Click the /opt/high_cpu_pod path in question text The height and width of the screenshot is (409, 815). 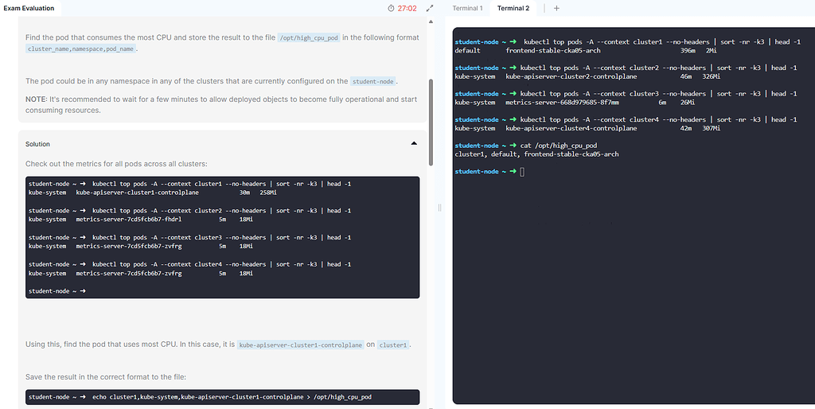click(x=309, y=37)
